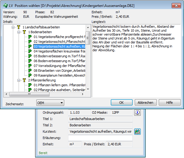184x158 pixels.
Task: Open help via the Hilfe button
Action: click(170, 103)
